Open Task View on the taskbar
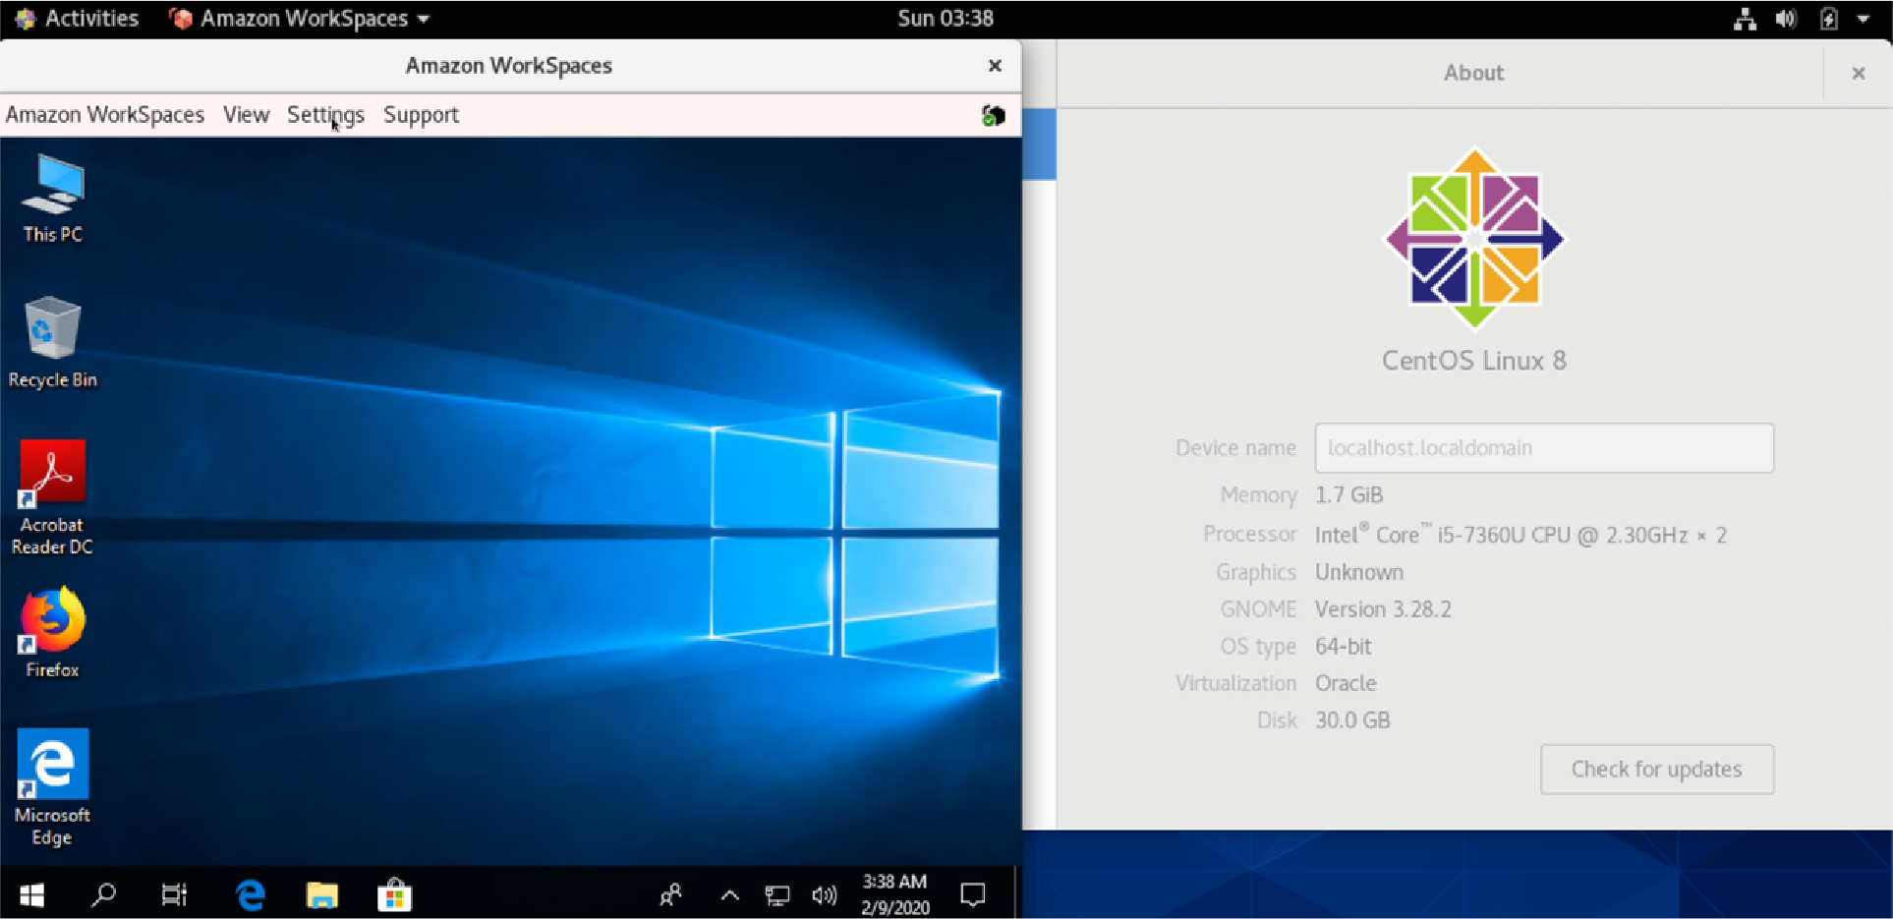The image size is (1893, 919). pos(174,894)
